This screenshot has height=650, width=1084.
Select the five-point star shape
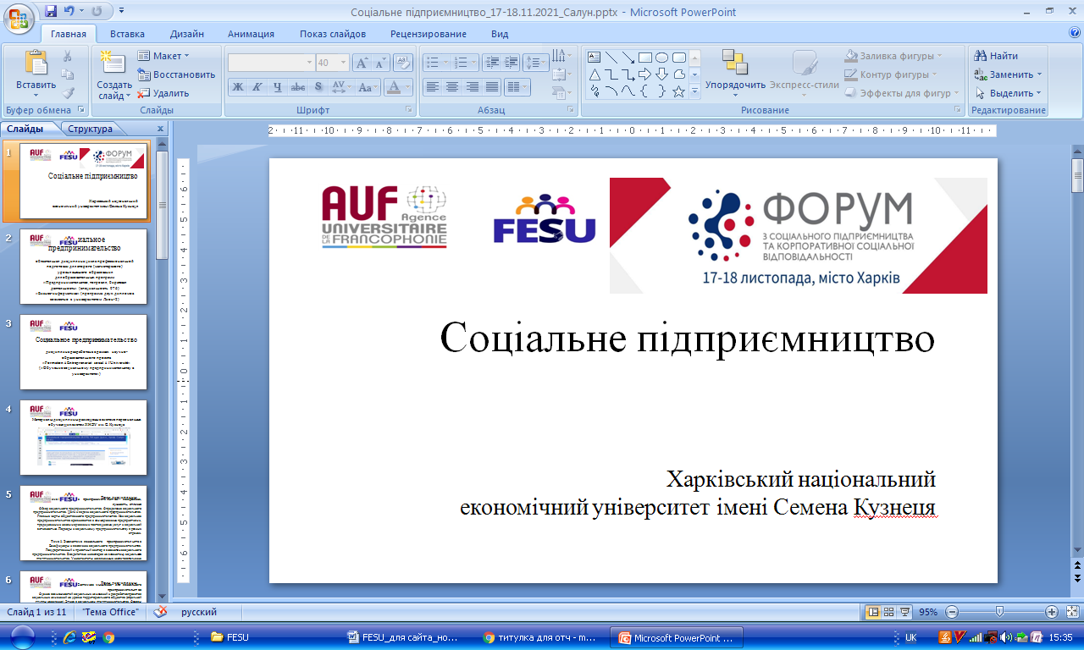tap(678, 91)
